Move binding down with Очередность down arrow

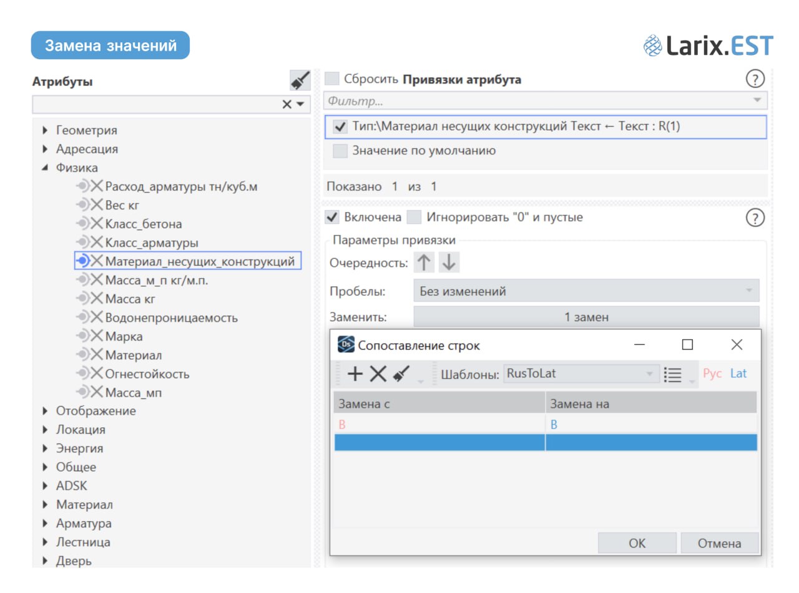(x=448, y=263)
